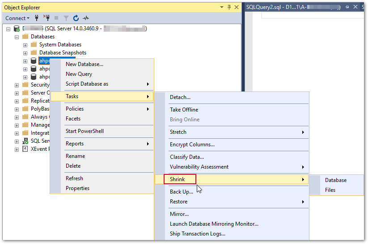Open database Properties
Screen dimensions: 368x244
(x=102, y=188)
